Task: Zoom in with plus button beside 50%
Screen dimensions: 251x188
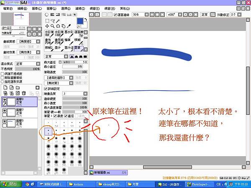Action: [x=157, y=15]
